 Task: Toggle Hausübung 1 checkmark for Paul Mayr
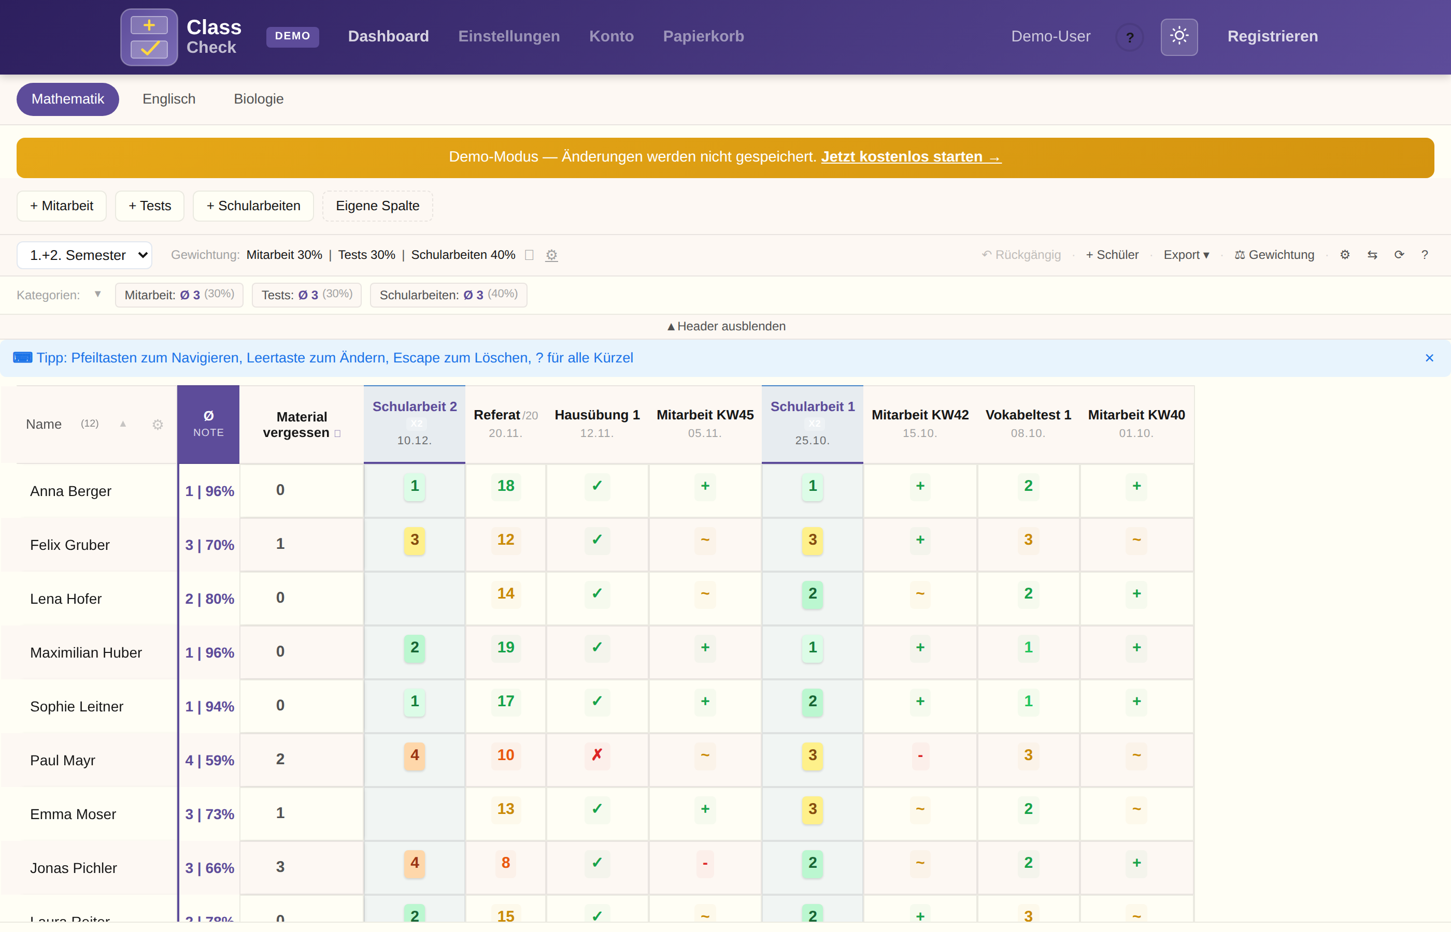pos(596,755)
